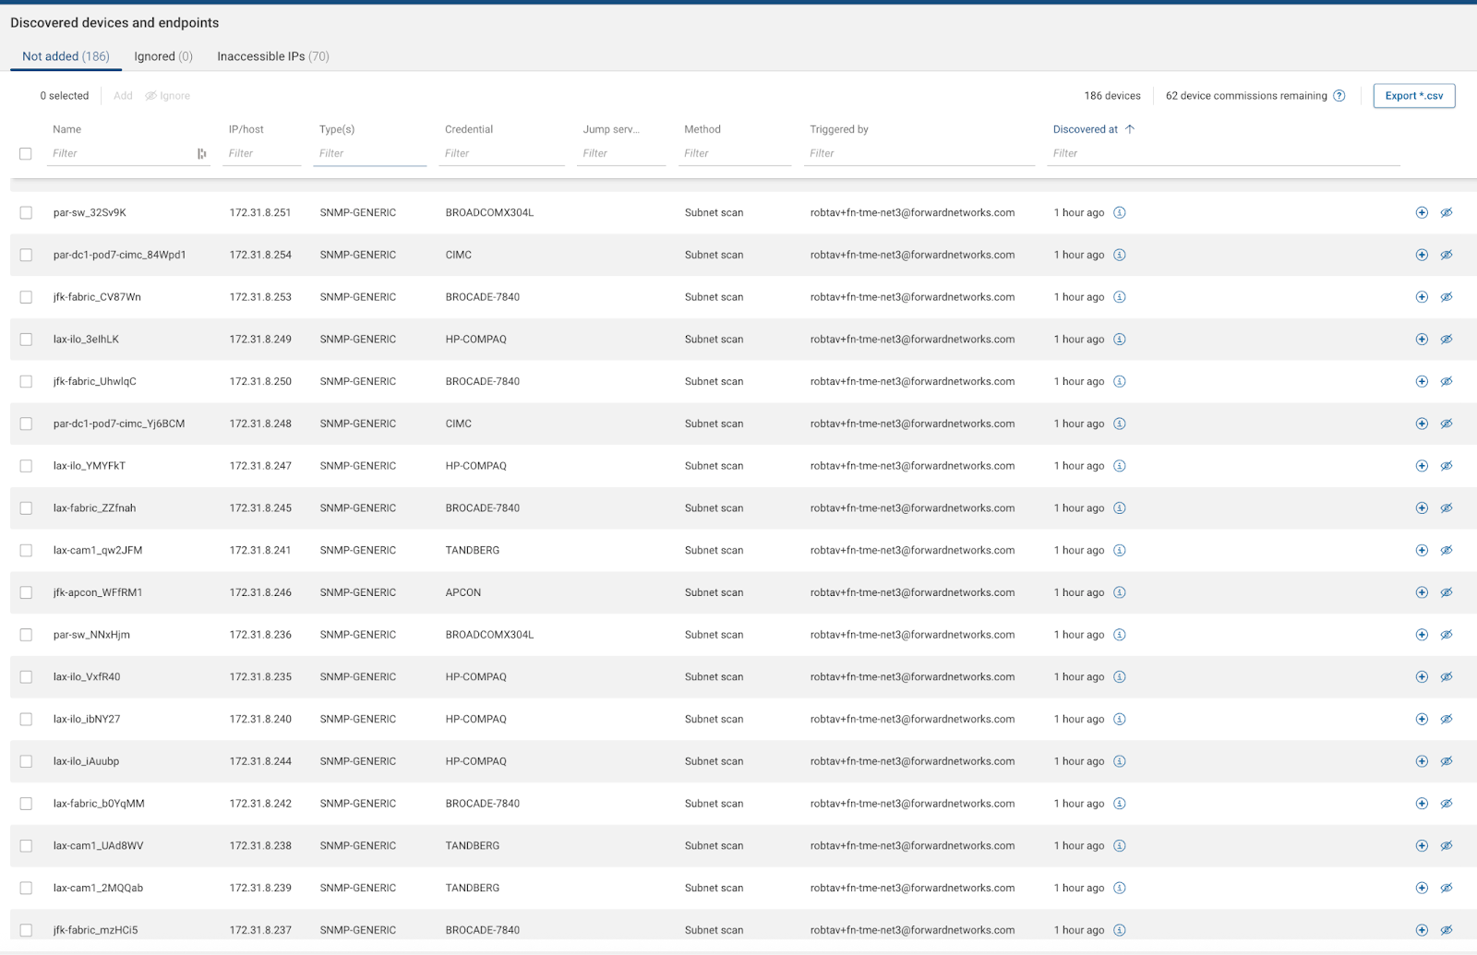Check the box for par-sw_32Sv9K
Viewport: 1477px width, 955px height.
click(x=26, y=212)
